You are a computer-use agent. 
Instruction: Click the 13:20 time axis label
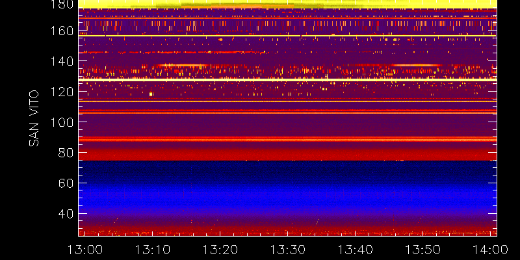220,250
